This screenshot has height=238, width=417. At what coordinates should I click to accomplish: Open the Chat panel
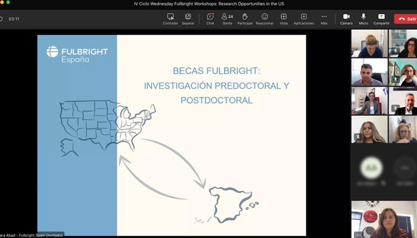coord(210,19)
